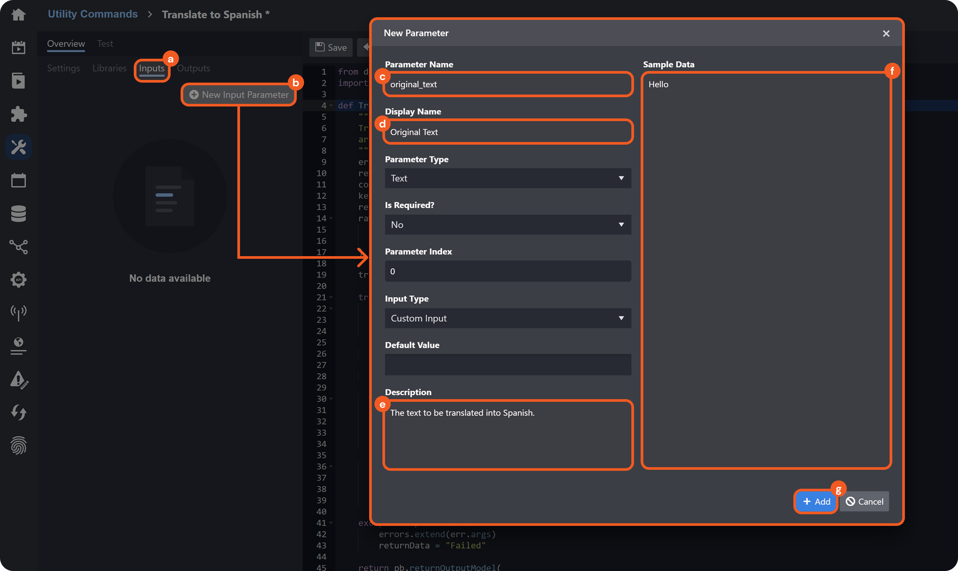Collapse code fold arrow at line 14
958x571 pixels.
tap(331, 219)
